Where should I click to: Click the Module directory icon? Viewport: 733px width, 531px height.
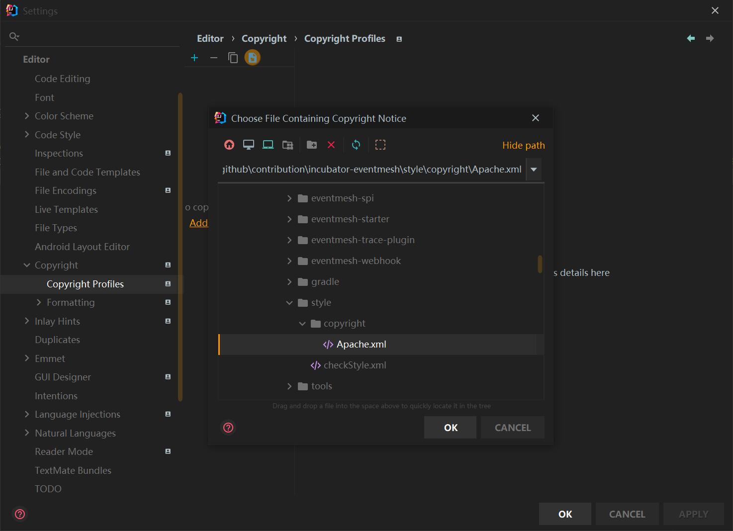click(287, 145)
